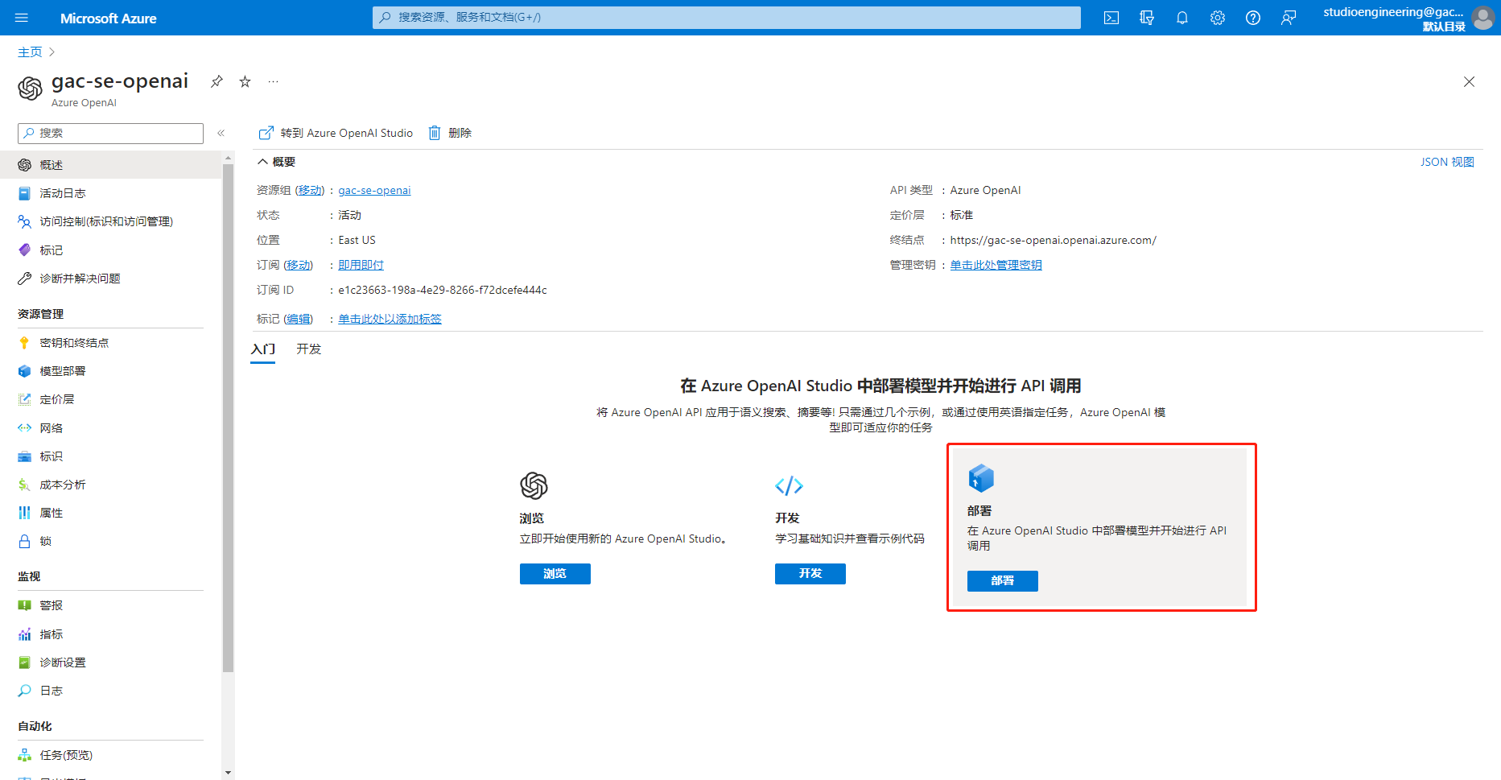Image resolution: width=1501 pixels, height=780 pixels.
Task: Click the code brackets icon above 开发
Action: point(789,485)
